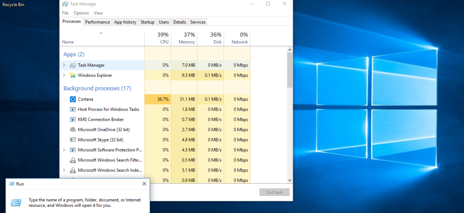Click the Microsoft OneDrive cloud icon
This screenshot has height=213, width=464.
point(73,130)
